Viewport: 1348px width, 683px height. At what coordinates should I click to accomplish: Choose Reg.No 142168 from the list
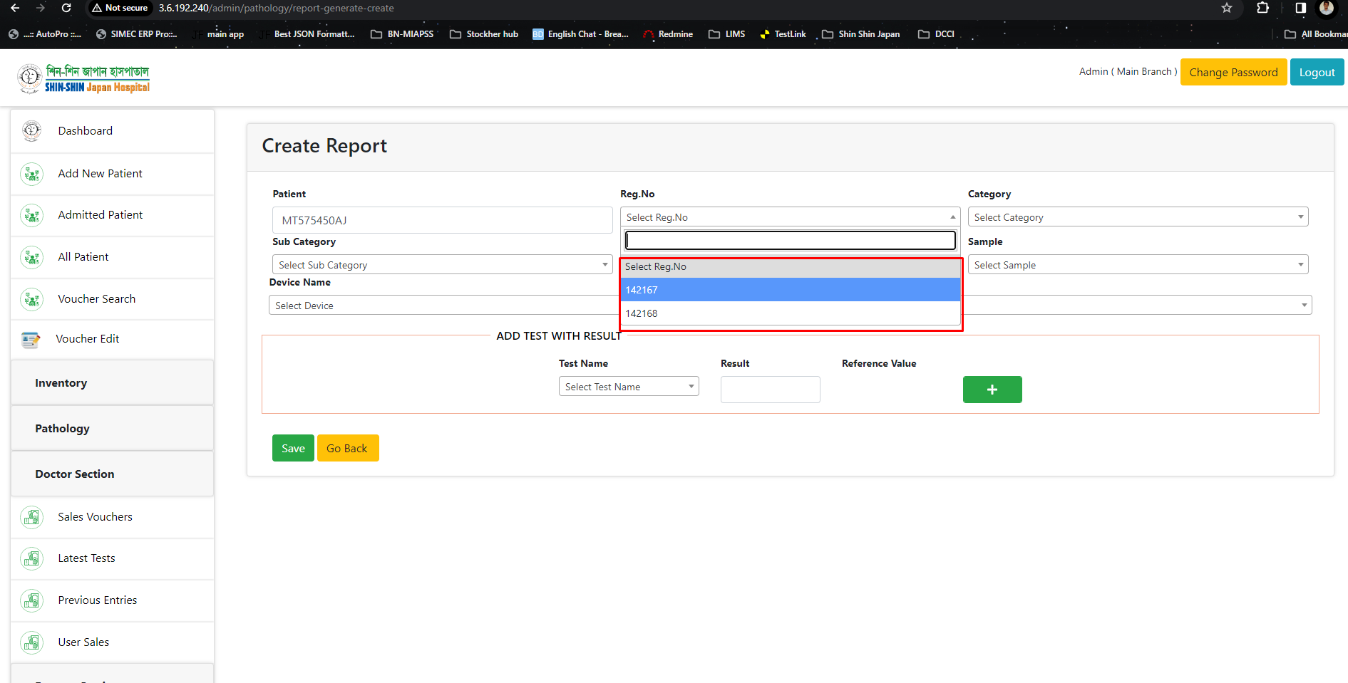pos(791,313)
